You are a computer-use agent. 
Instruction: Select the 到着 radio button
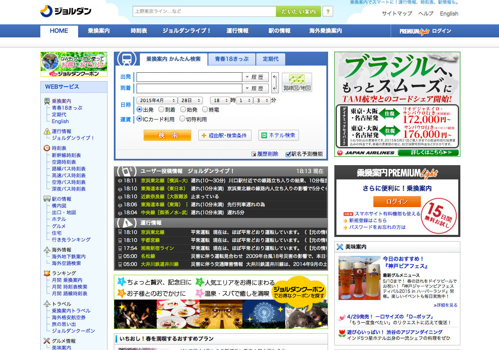tap(161, 109)
